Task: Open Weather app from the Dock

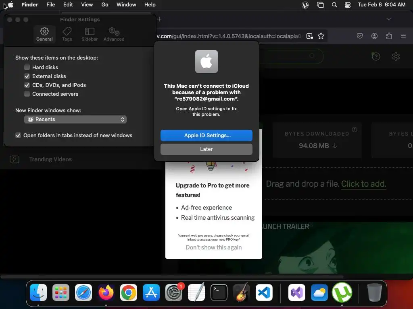Action: tap(319, 293)
